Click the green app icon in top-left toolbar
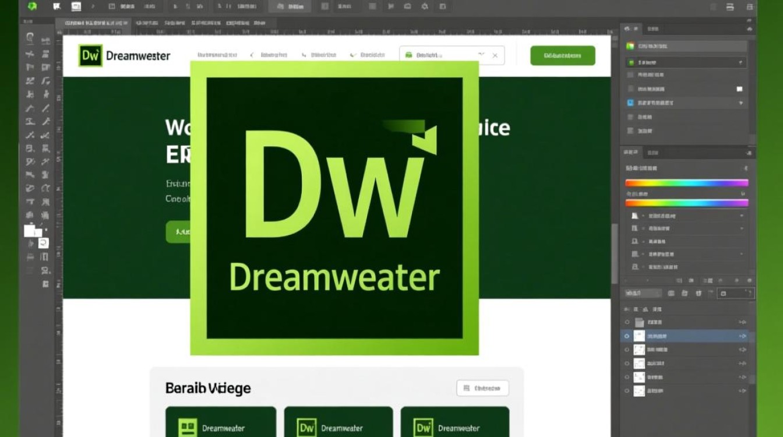The height and width of the screenshot is (437, 783). tap(32, 7)
